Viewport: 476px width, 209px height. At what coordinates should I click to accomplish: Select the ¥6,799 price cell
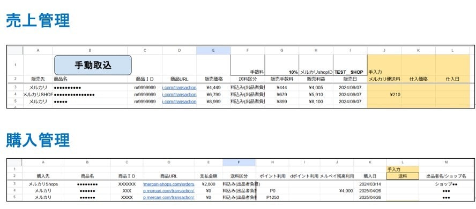click(x=213, y=95)
